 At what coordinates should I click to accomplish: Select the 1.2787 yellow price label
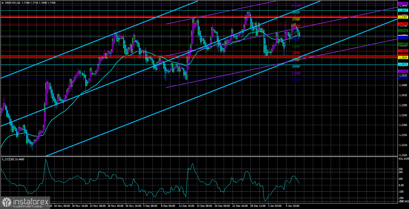tap(403, 17)
